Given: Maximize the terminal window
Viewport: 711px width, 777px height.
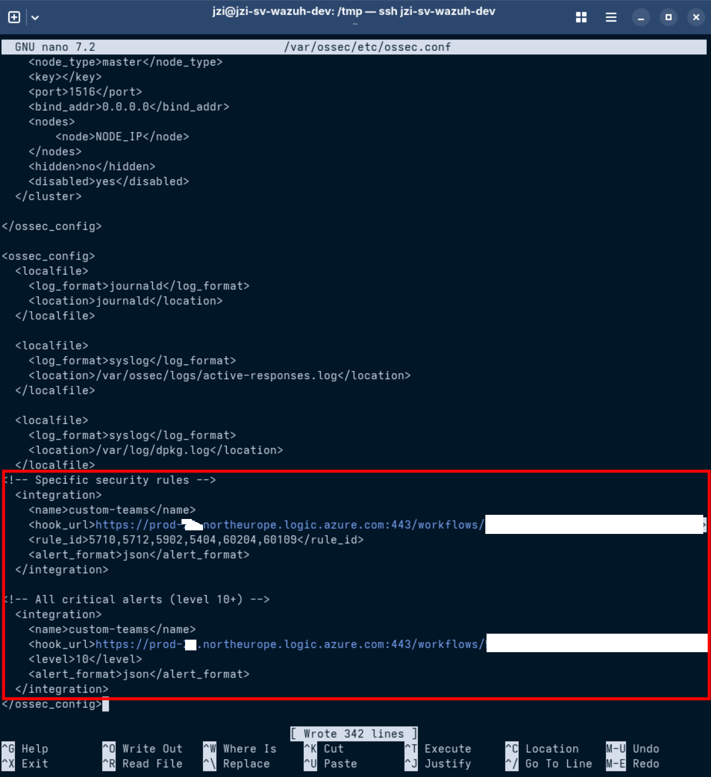Looking at the screenshot, I should coord(669,17).
